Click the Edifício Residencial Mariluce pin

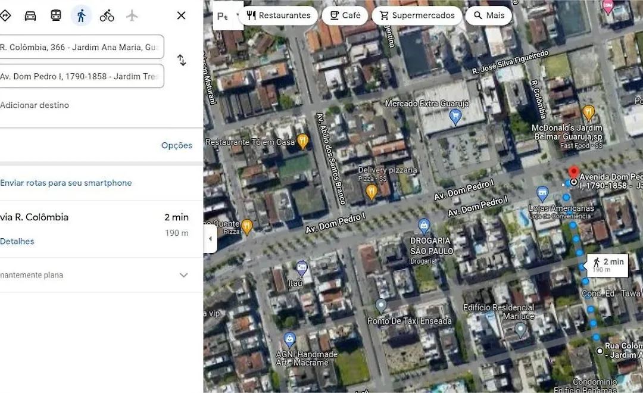[520, 330]
